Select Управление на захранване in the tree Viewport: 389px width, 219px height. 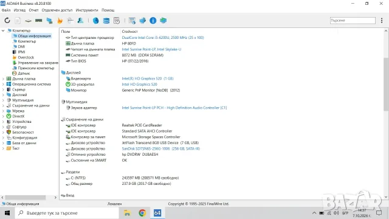pos(38,63)
